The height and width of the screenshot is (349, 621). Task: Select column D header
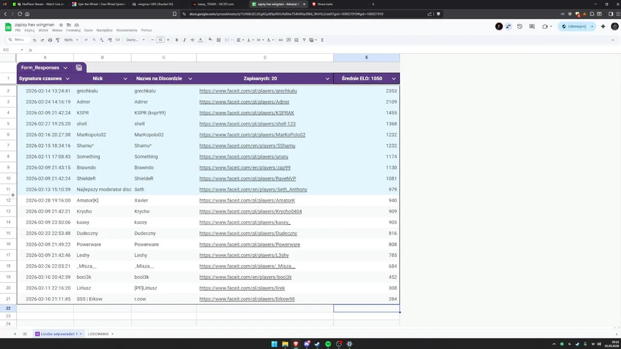[265, 58]
